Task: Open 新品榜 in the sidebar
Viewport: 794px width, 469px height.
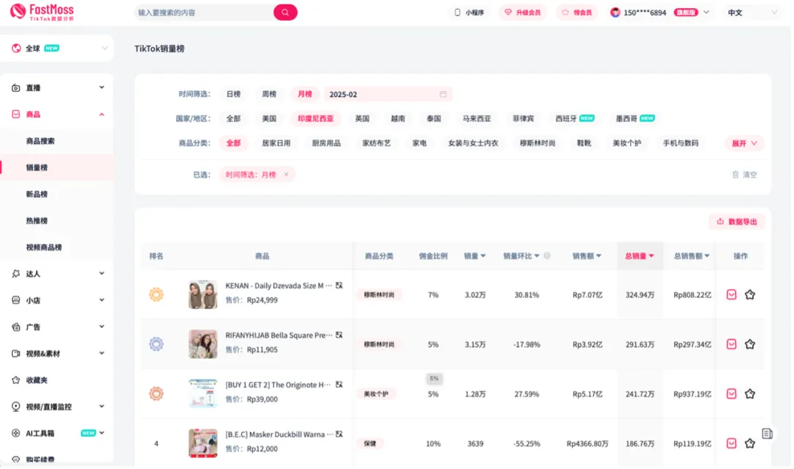Action: pos(37,194)
